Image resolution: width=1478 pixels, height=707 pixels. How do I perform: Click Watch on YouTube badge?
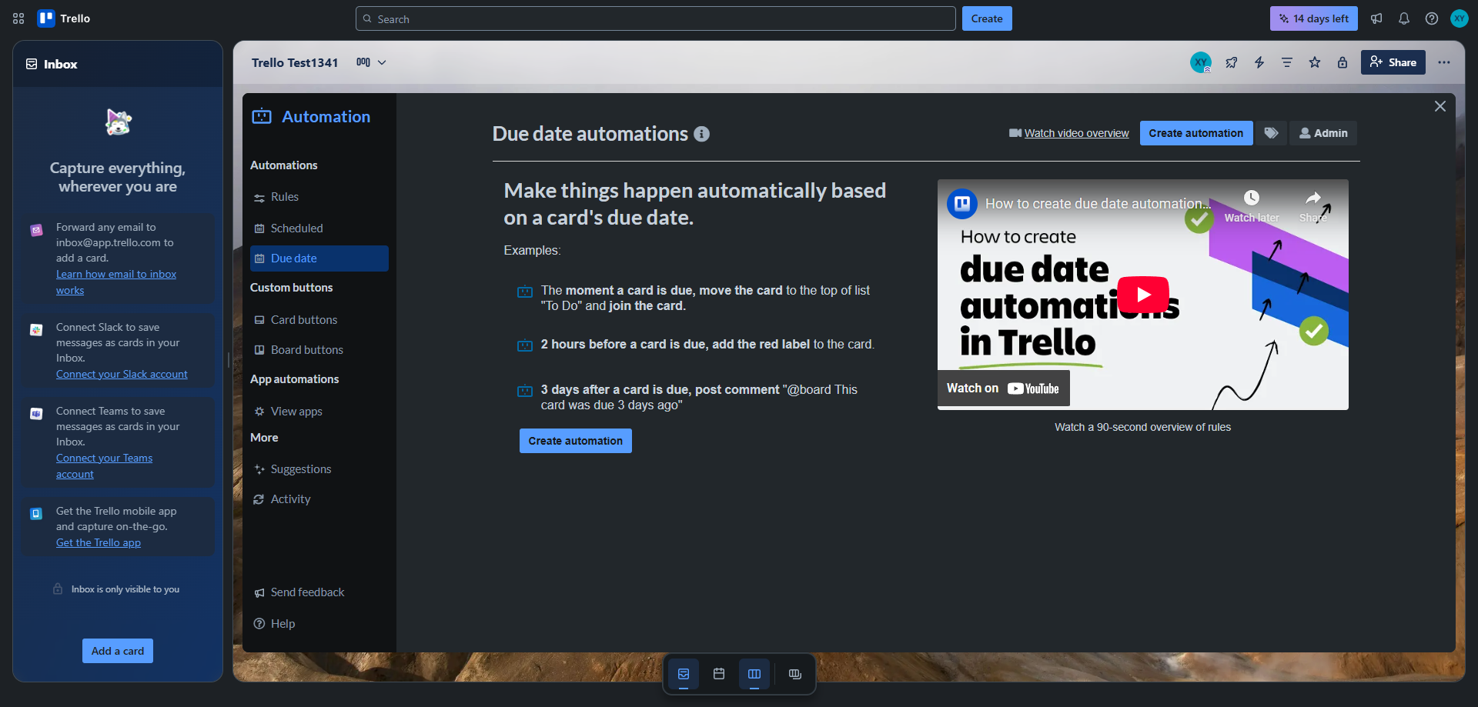coord(1004,389)
